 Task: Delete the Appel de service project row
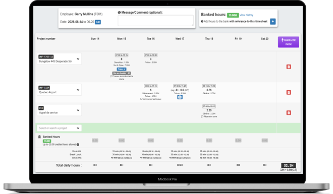(289, 112)
